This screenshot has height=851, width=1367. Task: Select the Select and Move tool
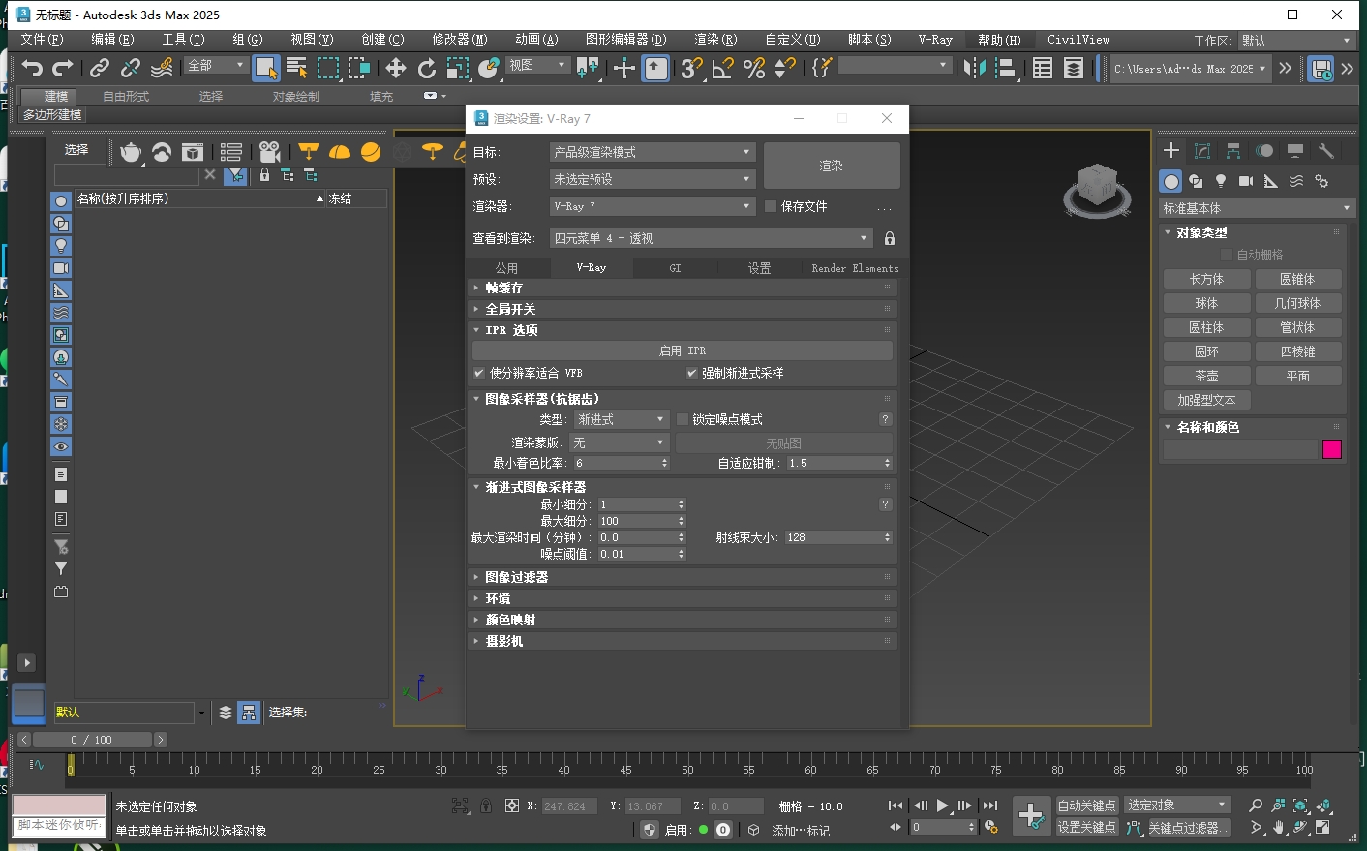tap(395, 68)
